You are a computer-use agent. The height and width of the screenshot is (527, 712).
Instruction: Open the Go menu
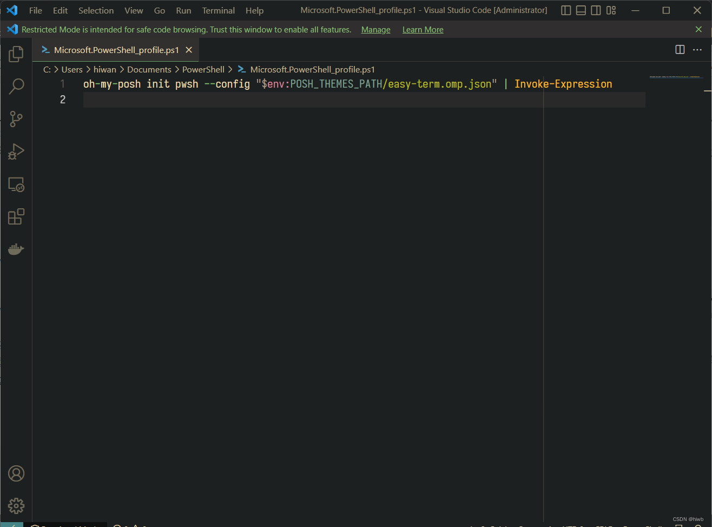click(x=160, y=10)
